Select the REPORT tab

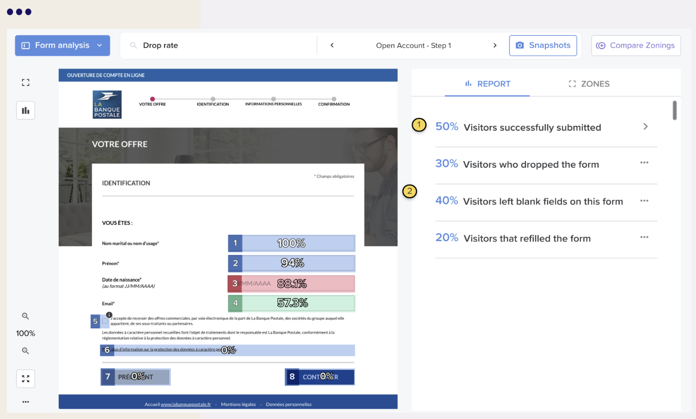coord(488,84)
